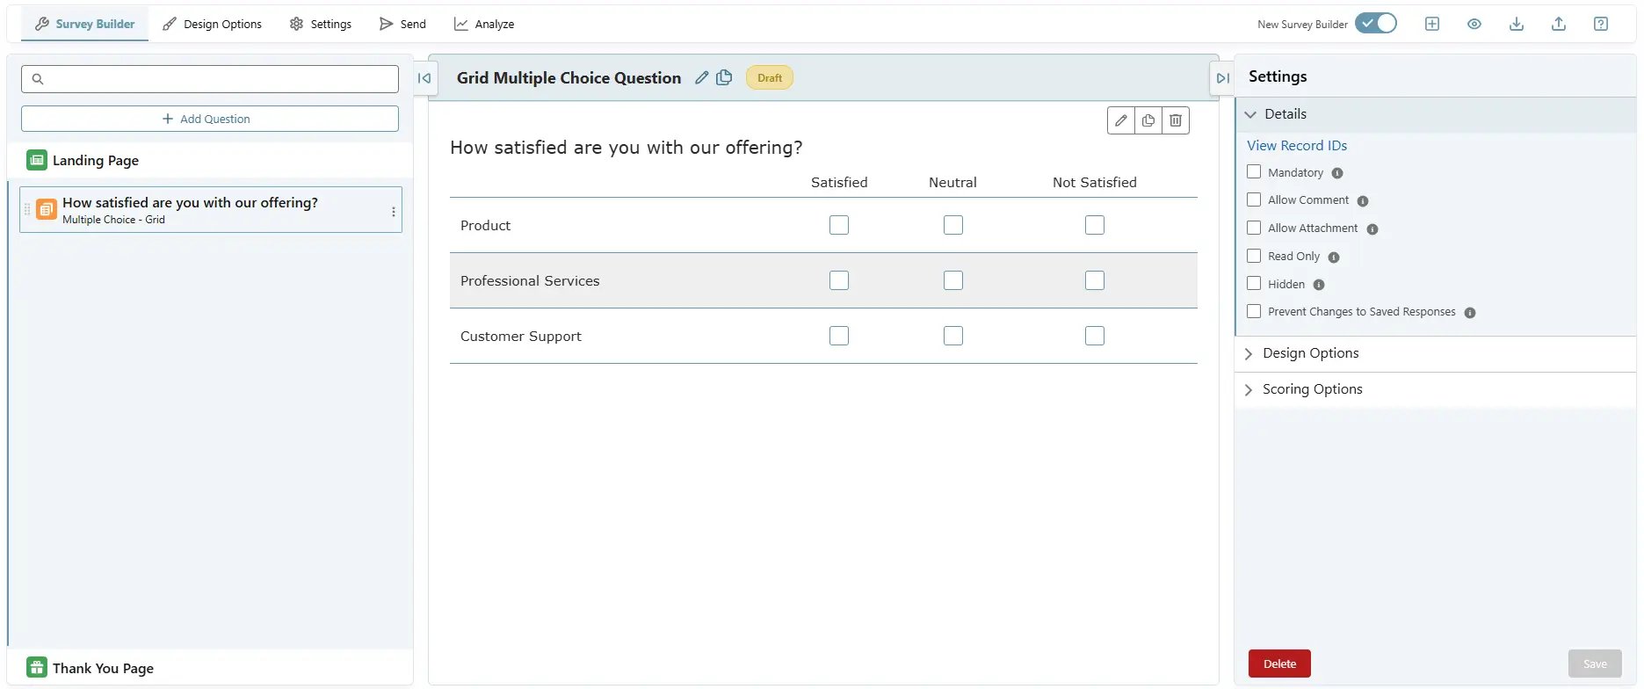Click the pencil icon beside the survey title
Image resolution: width=1644 pixels, height=689 pixels.
coord(701,77)
